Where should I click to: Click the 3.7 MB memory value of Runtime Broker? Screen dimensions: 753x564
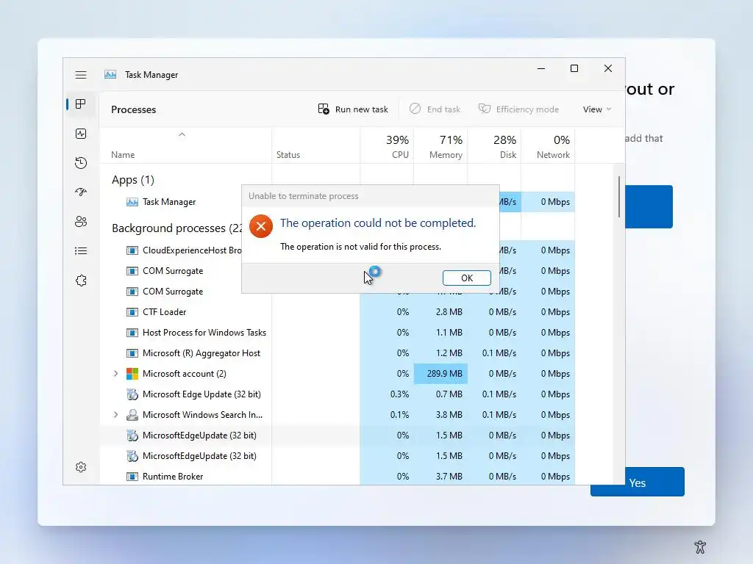click(449, 477)
